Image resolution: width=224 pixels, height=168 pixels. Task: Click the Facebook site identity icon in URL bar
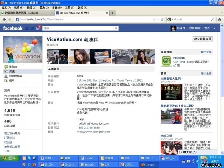coord(17,20)
